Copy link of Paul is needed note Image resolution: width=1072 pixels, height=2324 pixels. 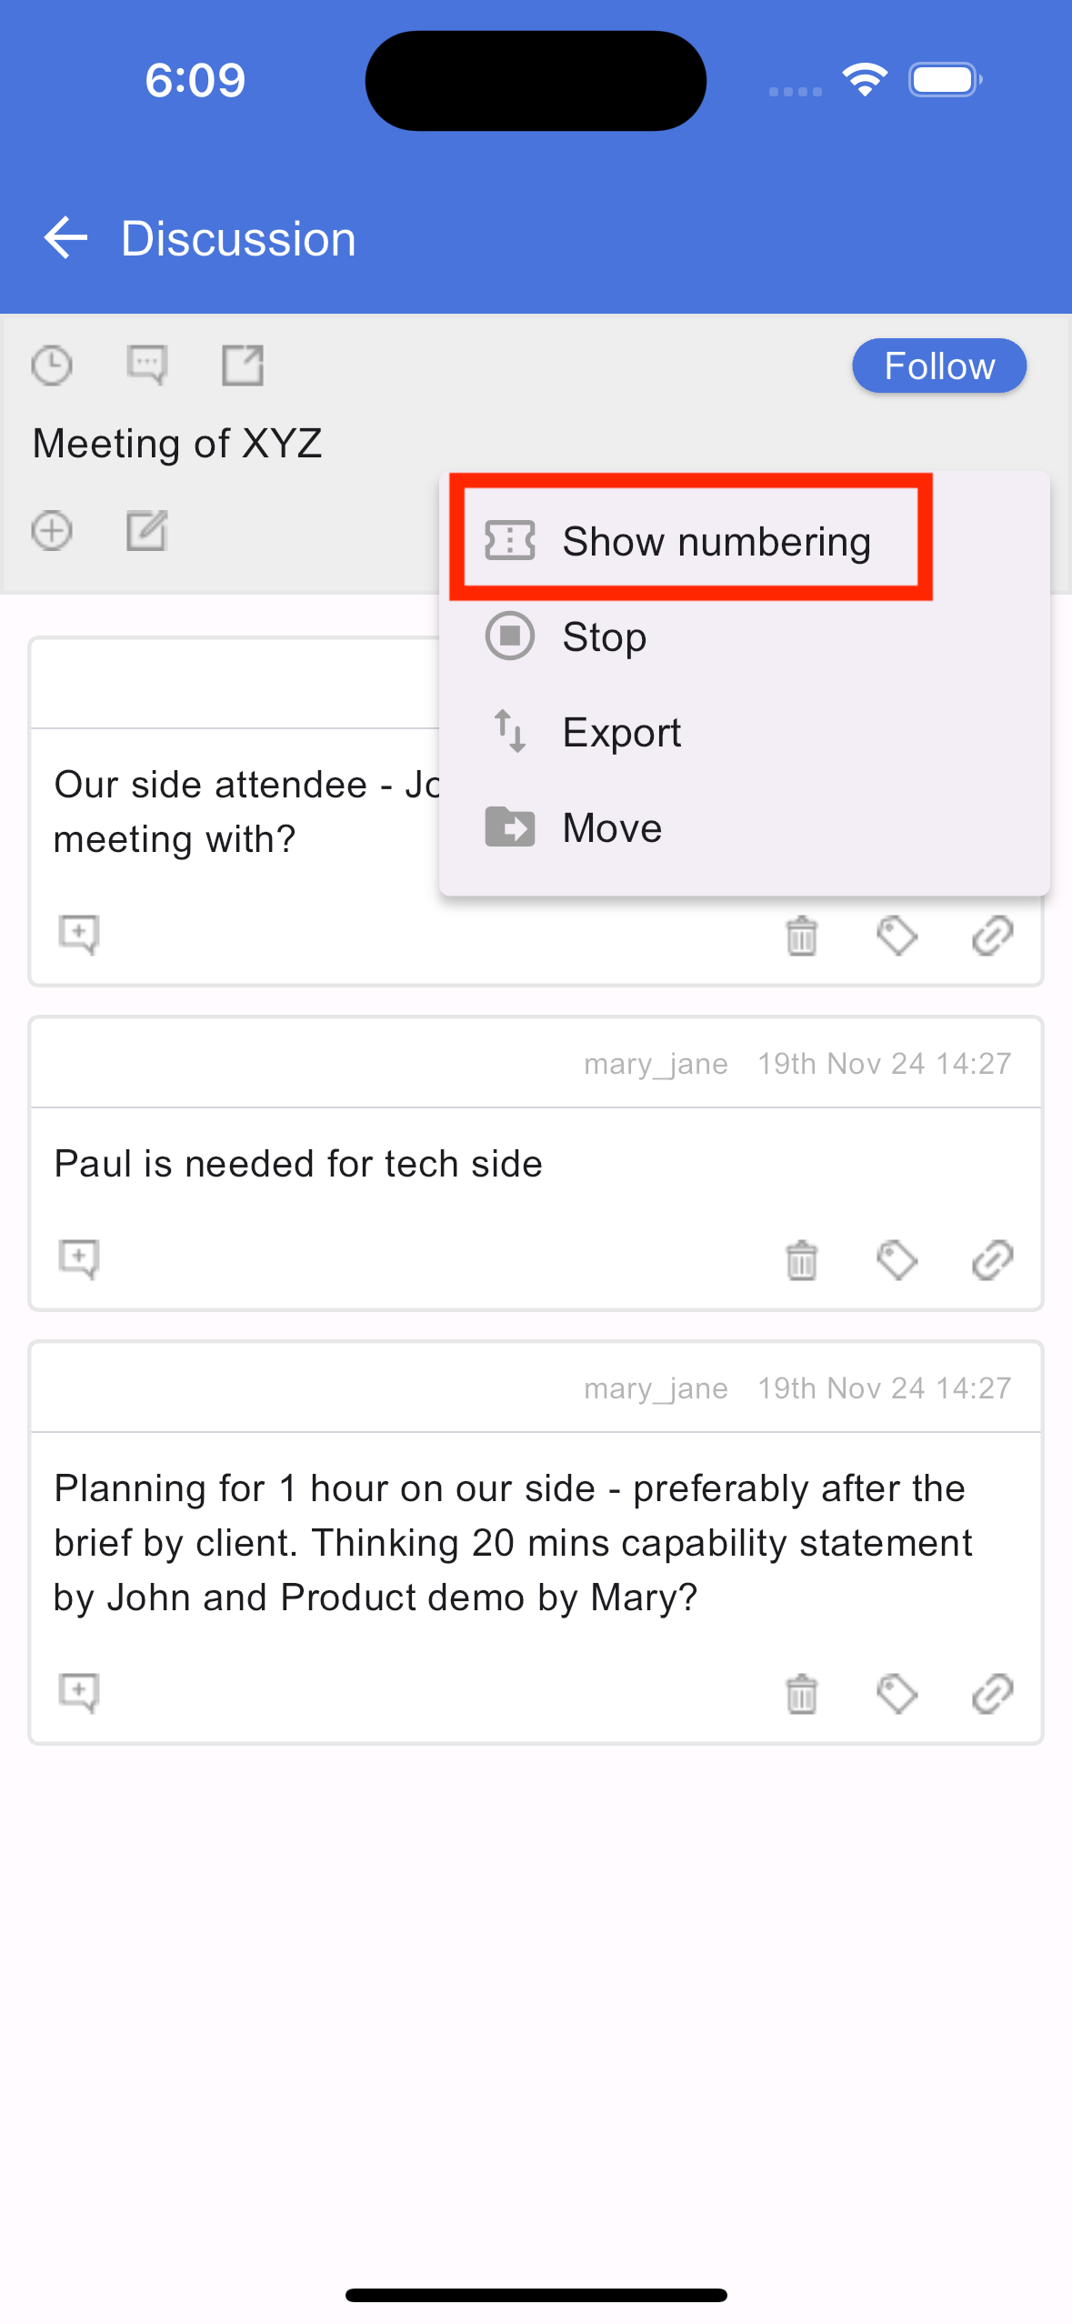tap(993, 1260)
